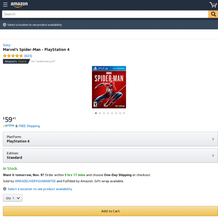Open the Sony brand link
The height and width of the screenshot is (218, 218).
(7, 45)
